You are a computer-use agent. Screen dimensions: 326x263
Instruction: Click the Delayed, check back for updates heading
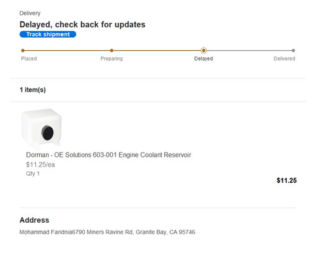click(82, 25)
